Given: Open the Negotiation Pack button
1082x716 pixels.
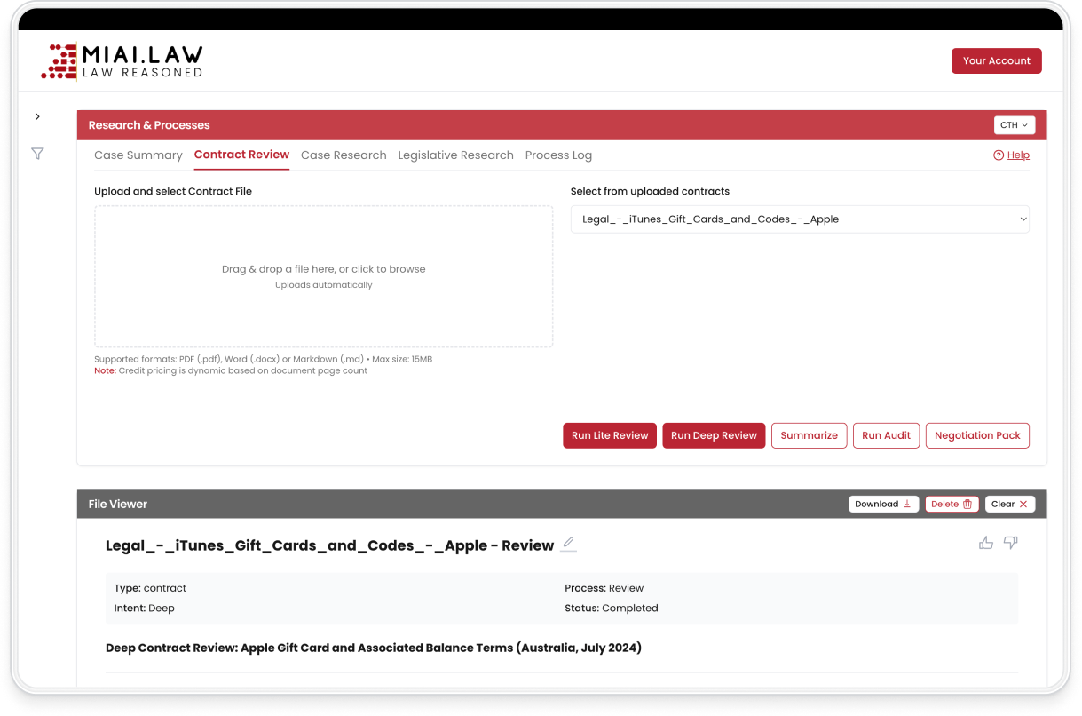Looking at the screenshot, I should (977, 435).
